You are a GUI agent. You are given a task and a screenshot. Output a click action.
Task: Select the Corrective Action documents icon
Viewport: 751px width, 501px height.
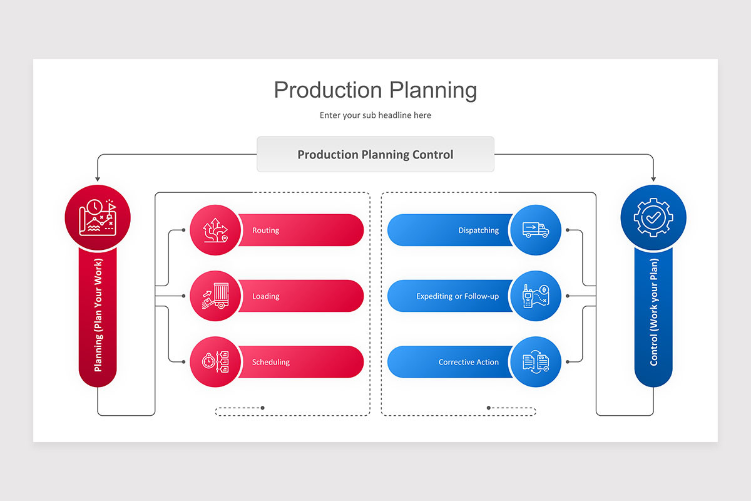point(536,362)
